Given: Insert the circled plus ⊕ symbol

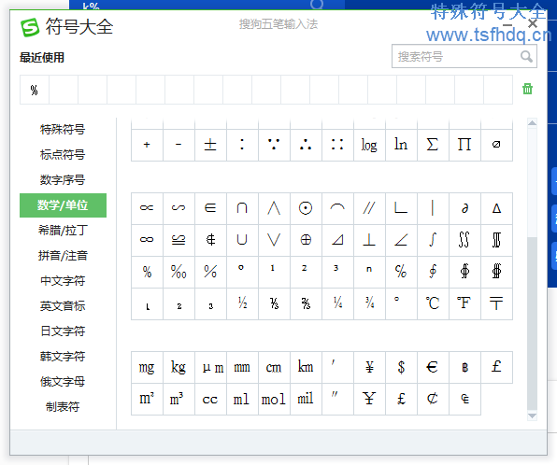Looking at the screenshot, I should pyautogui.click(x=306, y=240).
